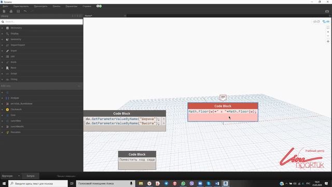
Task: Click the Запуск run button
Action: point(31,176)
